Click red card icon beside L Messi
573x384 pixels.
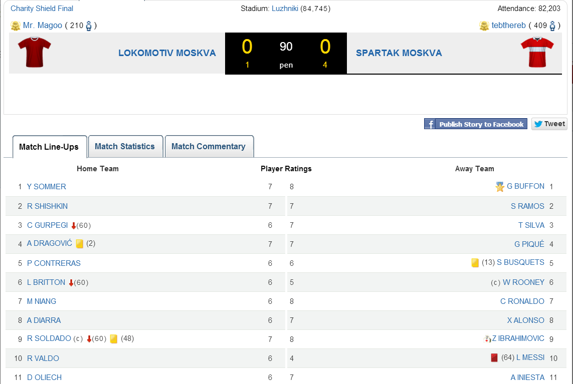[x=494, y=357]
